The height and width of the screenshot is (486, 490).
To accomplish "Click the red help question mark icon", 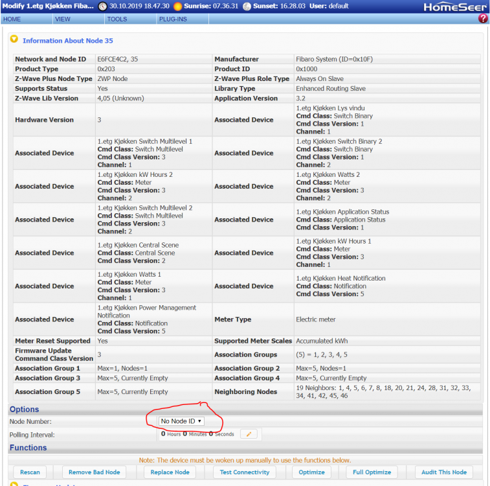I will tap(483, 19).
